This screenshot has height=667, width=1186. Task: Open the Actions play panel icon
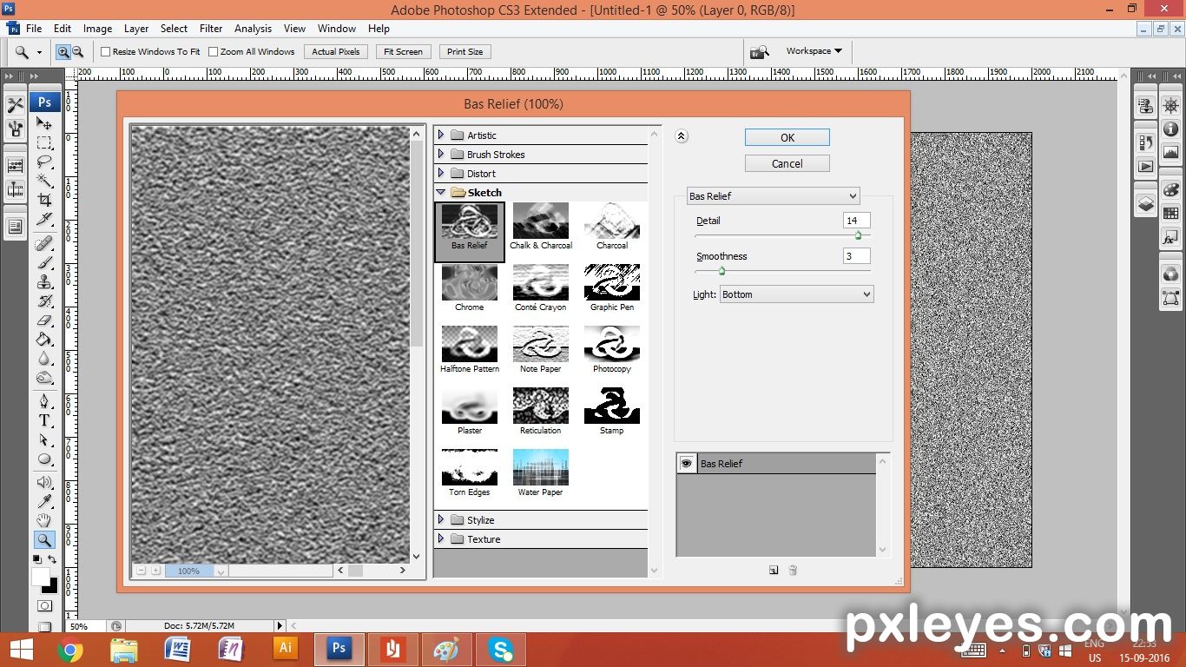1146,166
